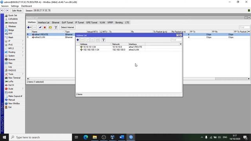The width and height of the screenshot is (251, 141).
Task: Open New WinBox entry
Action: click(14, 103)
